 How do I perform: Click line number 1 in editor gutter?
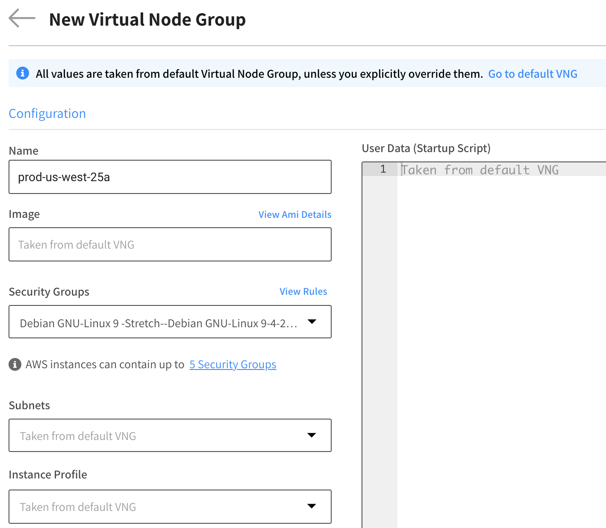383,169
